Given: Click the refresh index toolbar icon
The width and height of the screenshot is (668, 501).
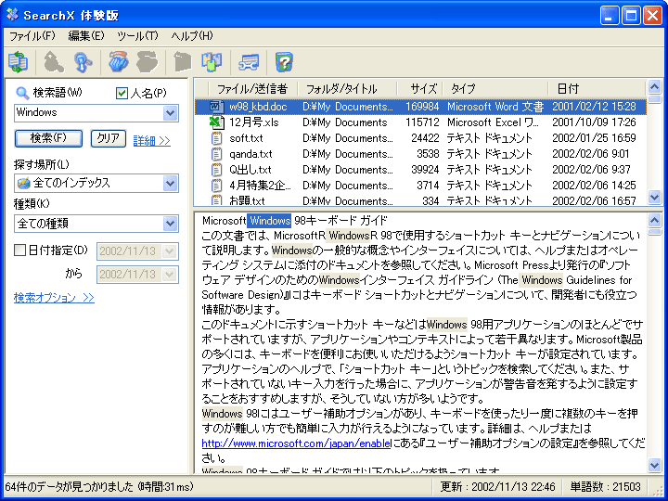Looking at the screenshot, I should coord(18,62).
